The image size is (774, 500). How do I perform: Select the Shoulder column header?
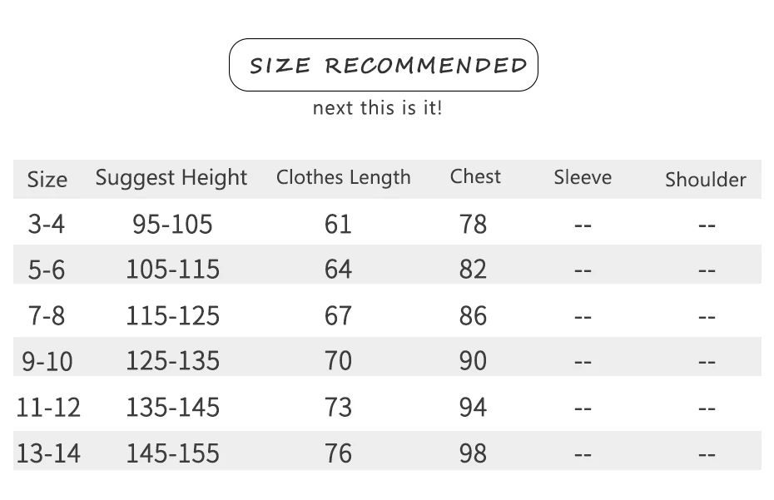pyautogui.click(x=705, y=180)
